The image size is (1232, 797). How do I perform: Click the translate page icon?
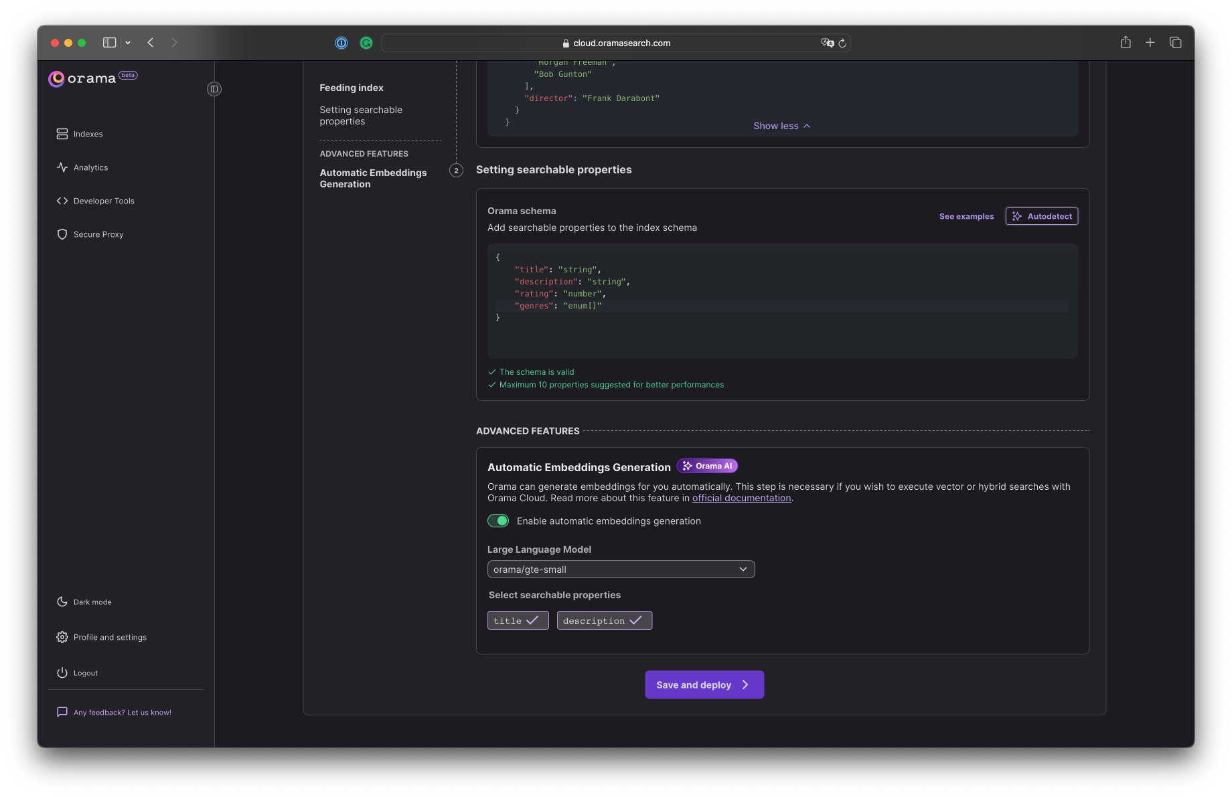click(x=828, y=43)
